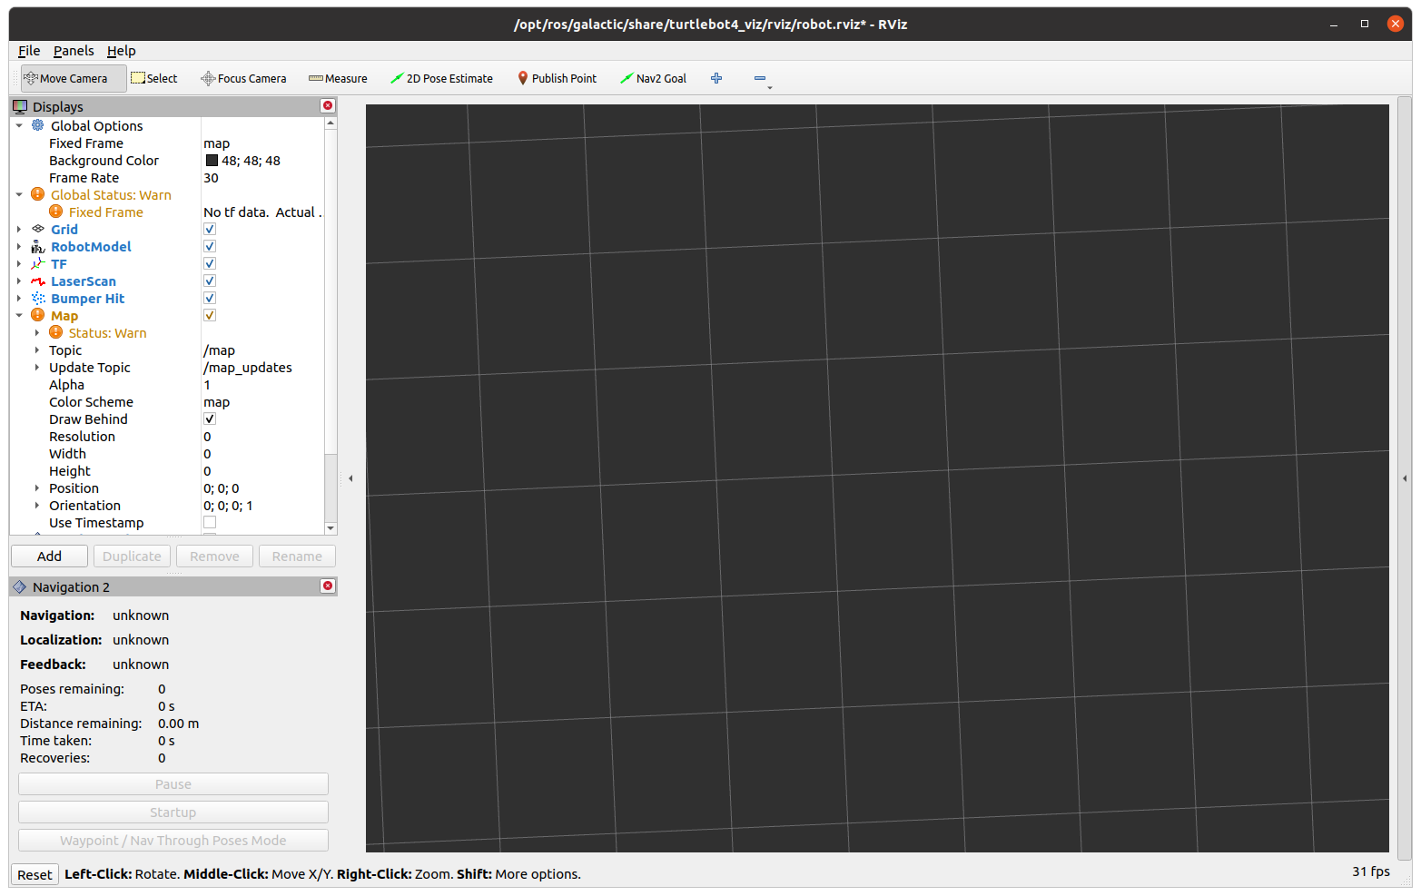Click the Reset button
This screenshot has width=1421, height=896.
click(34, 874)
